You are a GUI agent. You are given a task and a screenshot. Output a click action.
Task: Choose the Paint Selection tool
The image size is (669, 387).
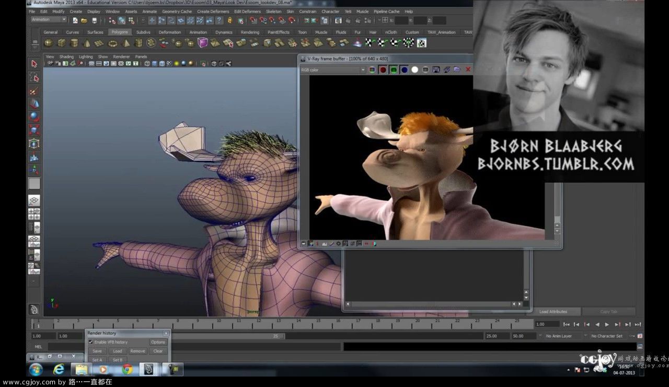click(34, 90)
